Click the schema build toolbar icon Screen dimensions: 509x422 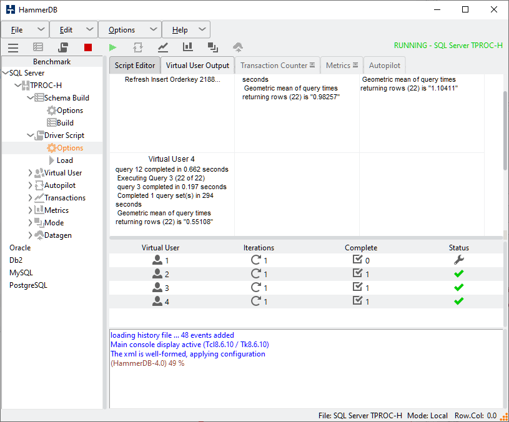tap(38, 47)
